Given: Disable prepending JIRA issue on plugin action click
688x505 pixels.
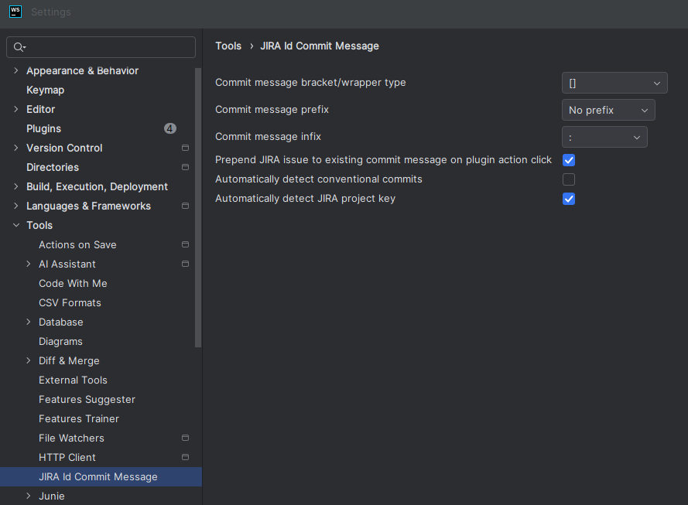Looking at the screenshot, I should point(569,159).
